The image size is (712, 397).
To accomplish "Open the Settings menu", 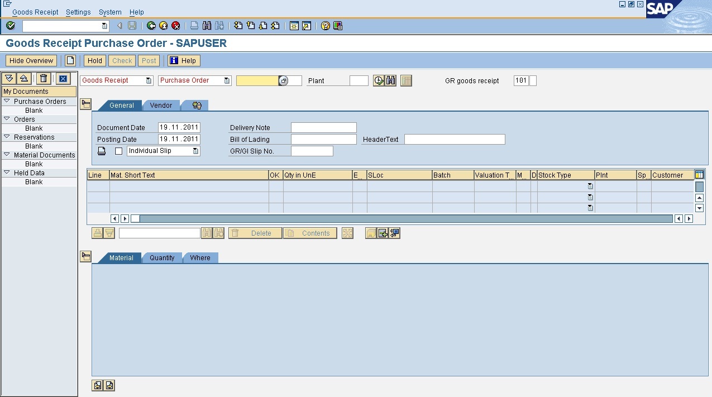I will 78,12.
